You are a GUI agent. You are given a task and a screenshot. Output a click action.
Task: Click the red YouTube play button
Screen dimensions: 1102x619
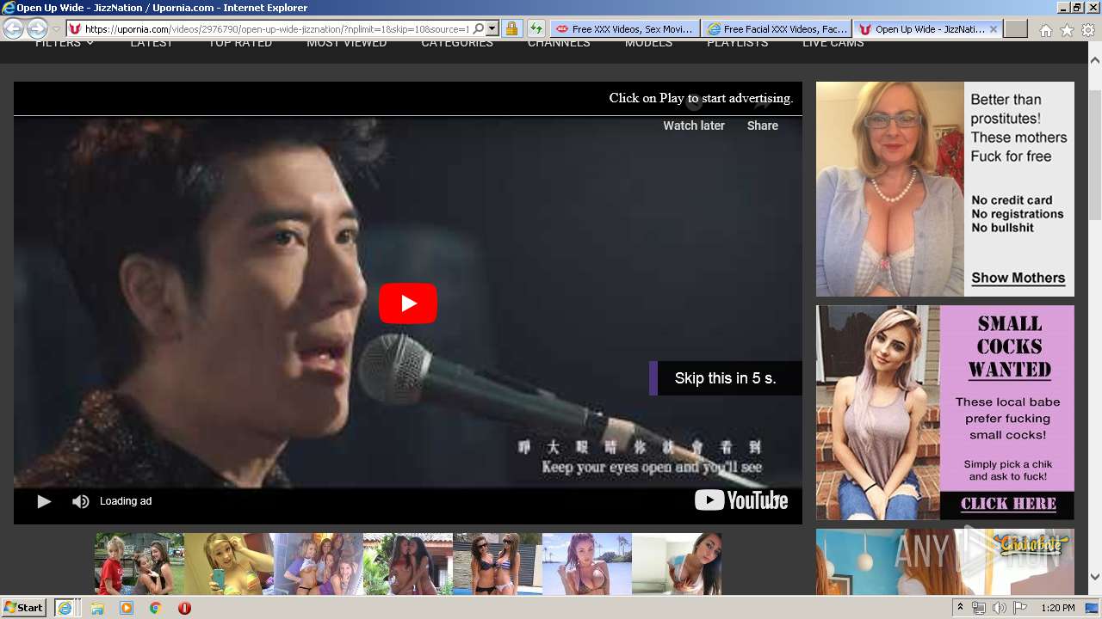(x=408, y=303)
